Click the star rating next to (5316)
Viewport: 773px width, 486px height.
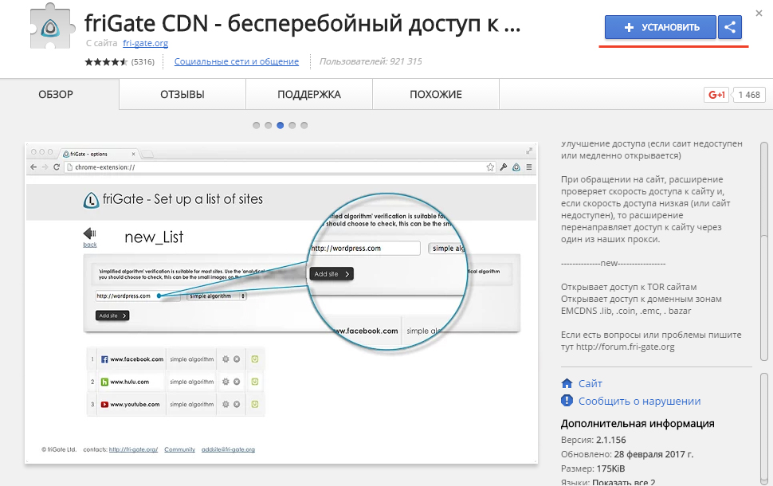106,61
